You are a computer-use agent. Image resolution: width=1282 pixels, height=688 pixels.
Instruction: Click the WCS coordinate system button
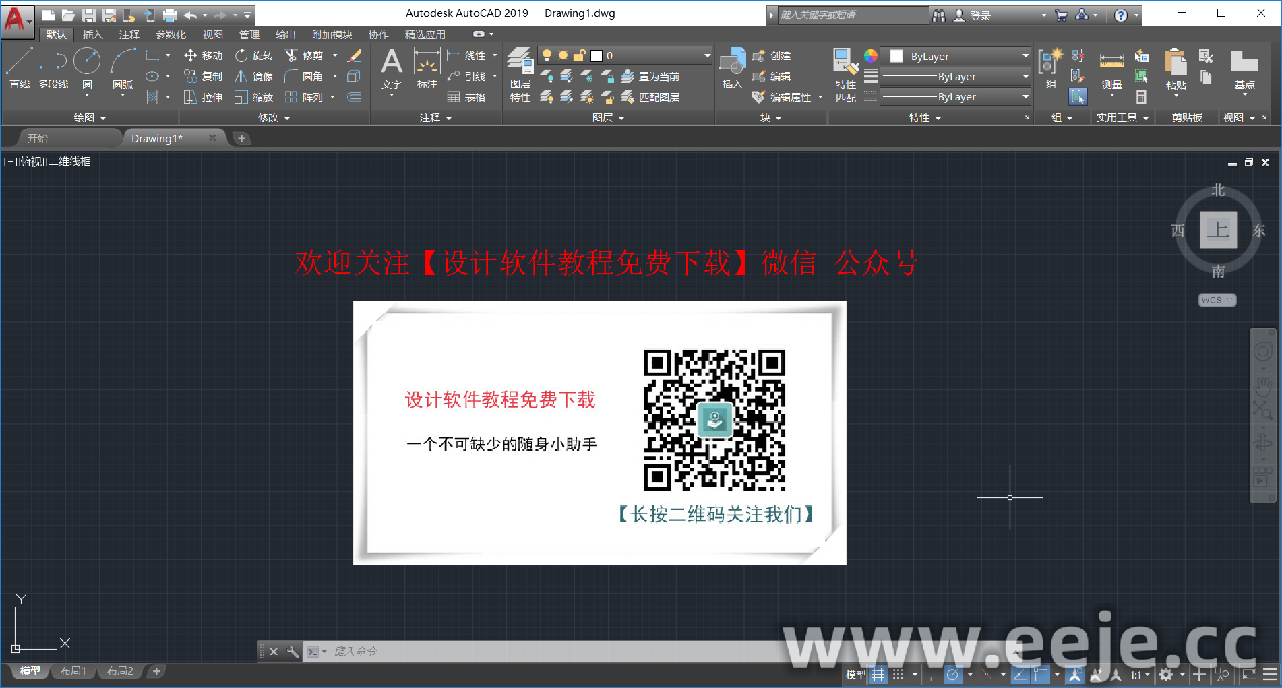tap(1217, 301)
